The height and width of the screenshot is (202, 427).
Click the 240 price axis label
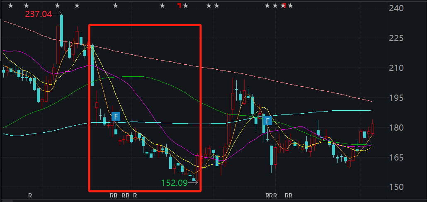point(397,8)
